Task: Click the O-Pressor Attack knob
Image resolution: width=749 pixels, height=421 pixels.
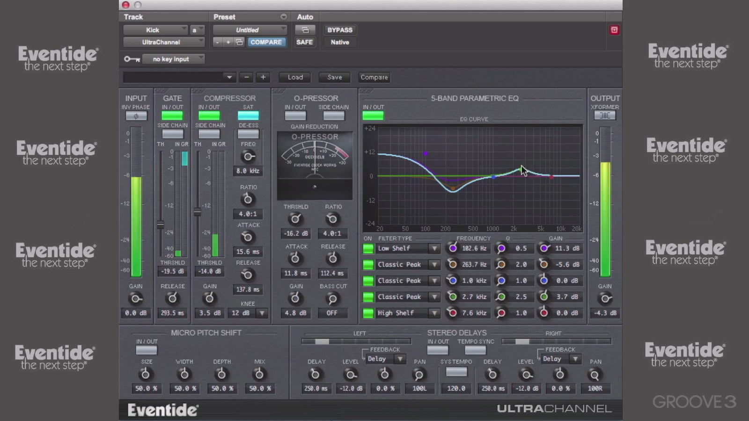Action: click(x=295, y=258)
